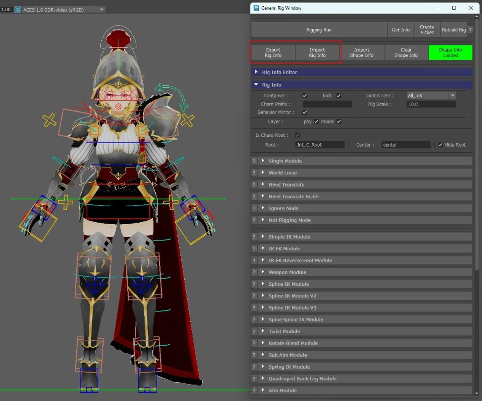Image resolution: width=482 pixels, height=401 pixels.
Task: Click the question mark next to Rebuild Rig
Action: [x=470, y=30]
